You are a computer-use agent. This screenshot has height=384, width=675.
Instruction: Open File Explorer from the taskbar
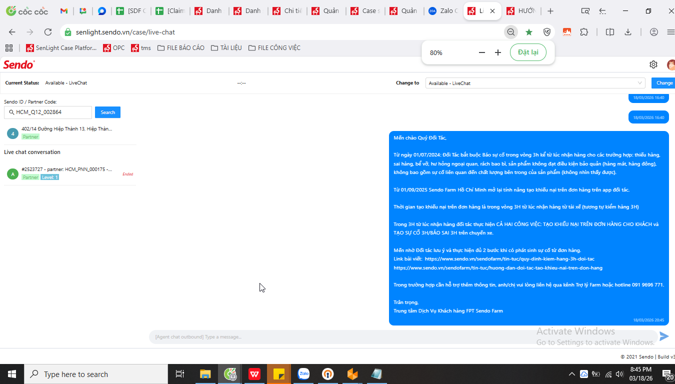[x=205, y=374]
